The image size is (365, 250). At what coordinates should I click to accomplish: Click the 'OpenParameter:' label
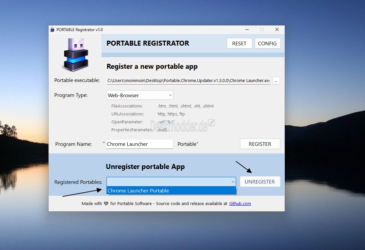(127, 122)
